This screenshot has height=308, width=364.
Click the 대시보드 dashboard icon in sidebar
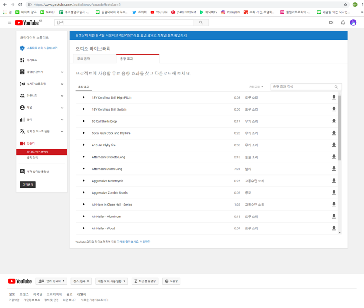click(21, 60)
